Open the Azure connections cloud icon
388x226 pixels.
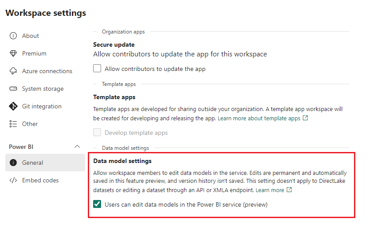tap(13, 71)
